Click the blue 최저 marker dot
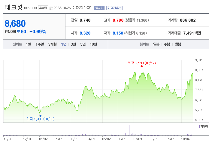This screenshot has height=146, width=209. coord(41,116)
